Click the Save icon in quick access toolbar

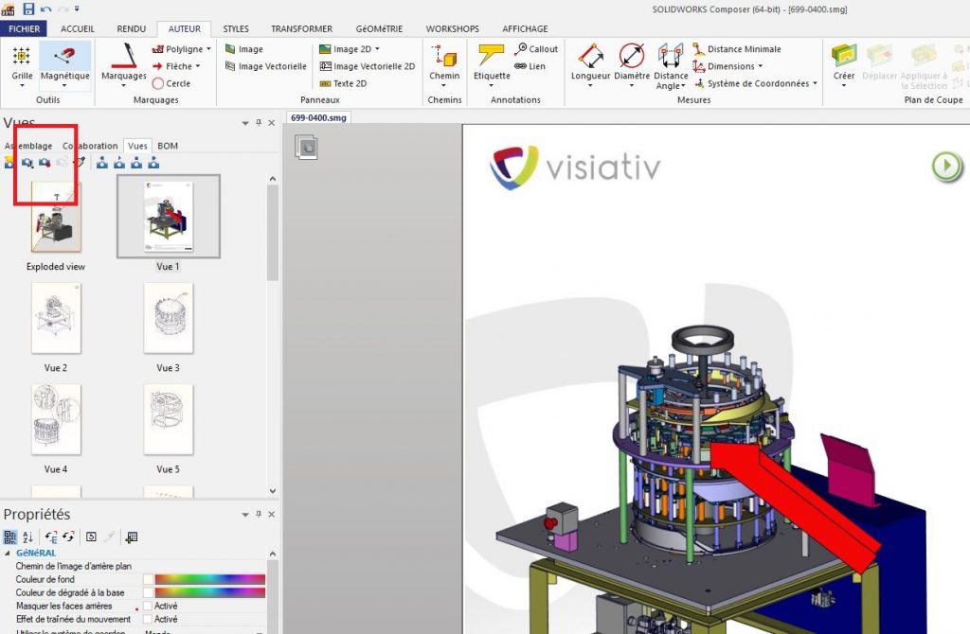pyautogui.click(x=28, y=9)
